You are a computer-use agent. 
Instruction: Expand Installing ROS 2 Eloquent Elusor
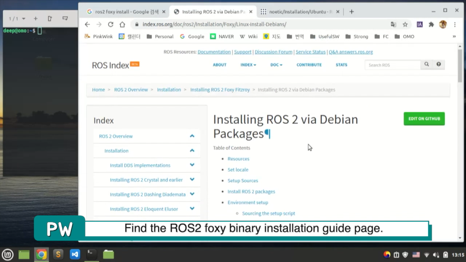192,209
